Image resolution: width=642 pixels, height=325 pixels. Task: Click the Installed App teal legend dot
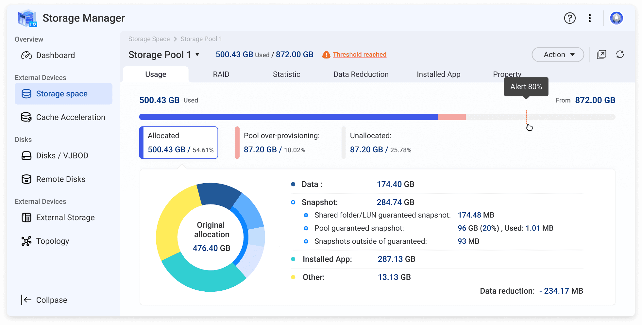293,259
